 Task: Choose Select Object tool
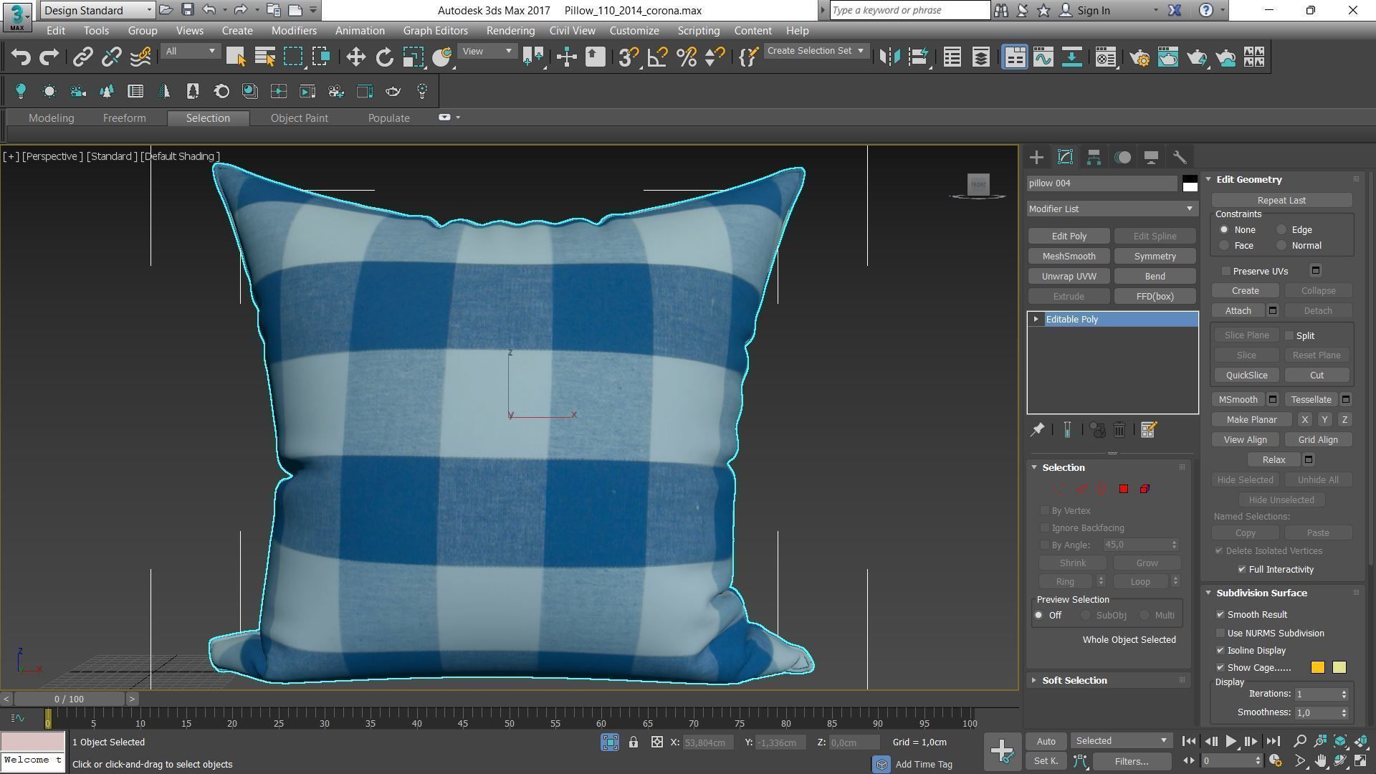(x=236, y=57)
